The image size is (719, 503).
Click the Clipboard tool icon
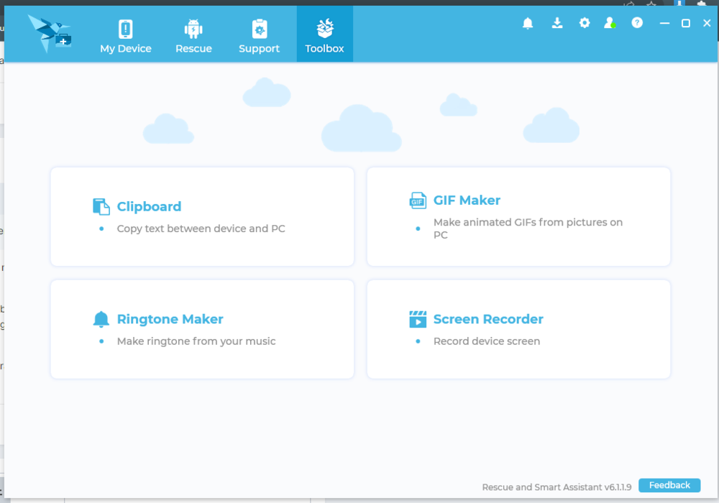pyautogui.click(x=101, y=207)
